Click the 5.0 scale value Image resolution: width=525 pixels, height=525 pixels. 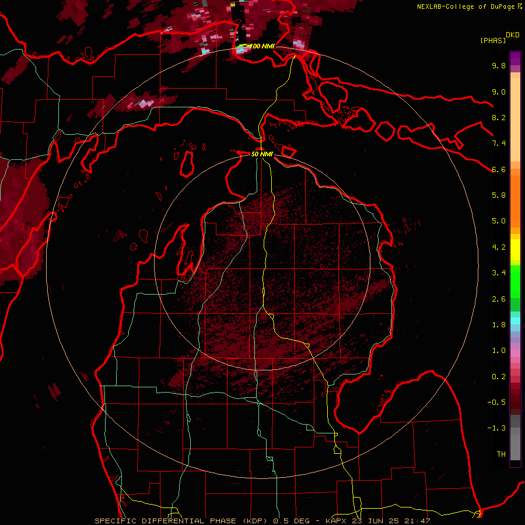(499, 221)
